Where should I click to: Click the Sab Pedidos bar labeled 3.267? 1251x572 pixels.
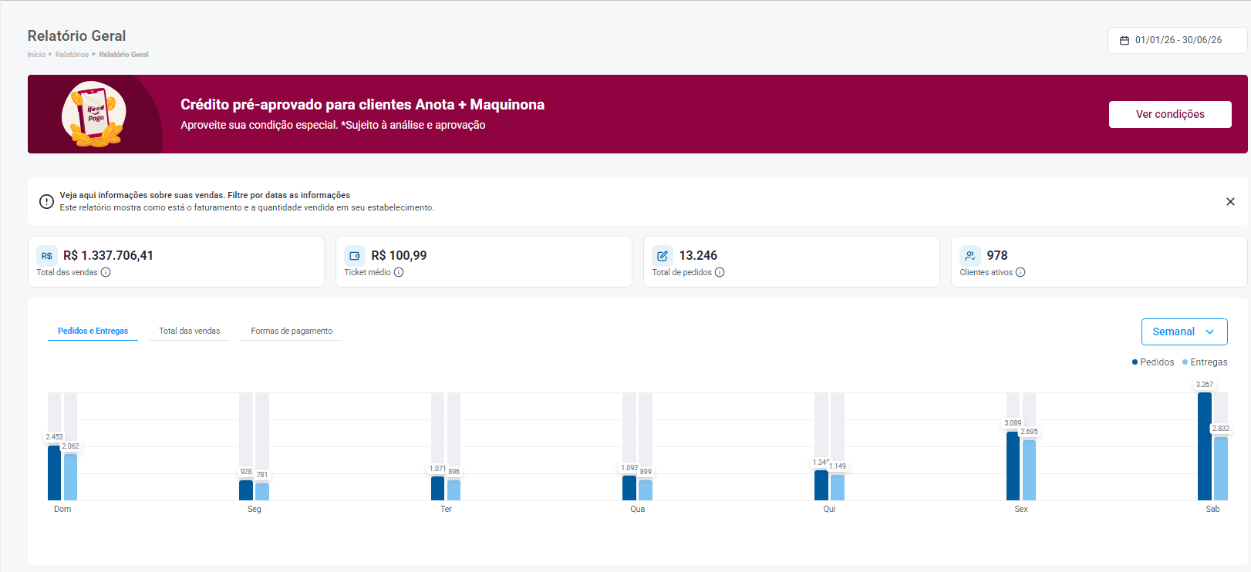coord(1204,446)
